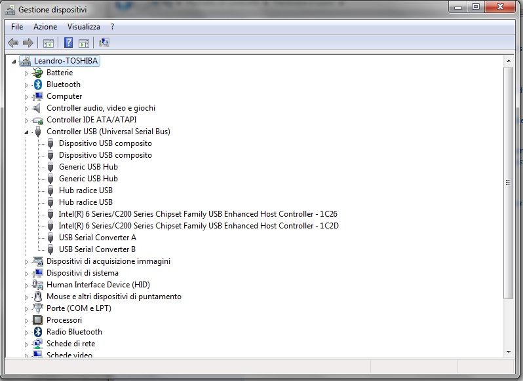Click the Gestione dispositivi title bar icon
This screenshot has height=381, width=523.
tap(10, 10)
